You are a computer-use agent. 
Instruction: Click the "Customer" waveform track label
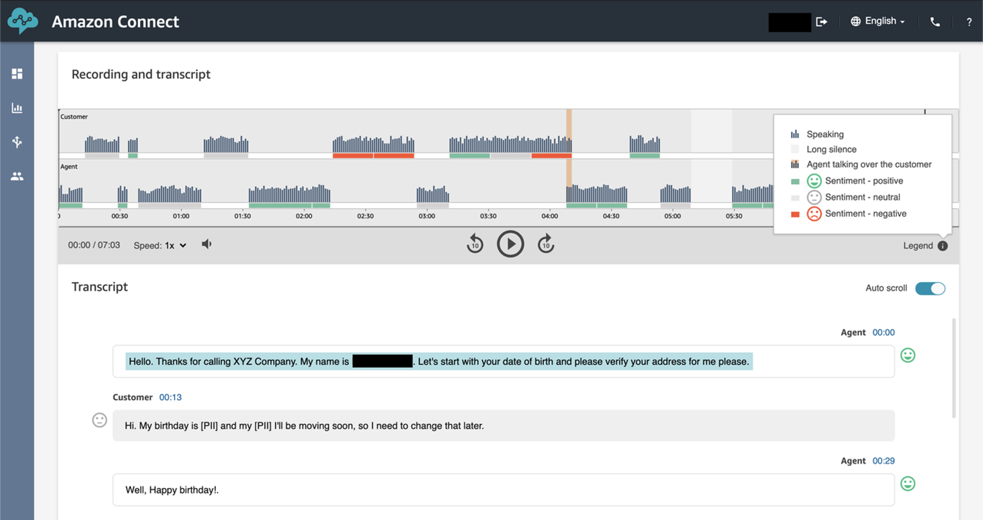74,117
